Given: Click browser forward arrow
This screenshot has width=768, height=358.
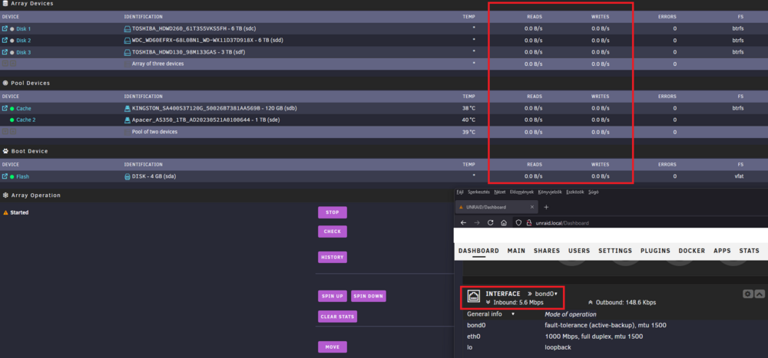Looking at the screenshot, I should pyautogui.click(x=477, y=222).
